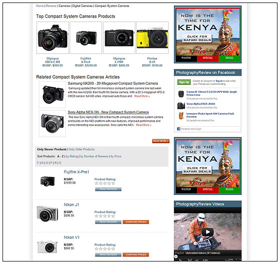Go to Cameras breadcrumb

(64, 6)
